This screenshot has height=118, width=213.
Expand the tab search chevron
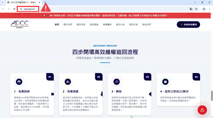[2, 2]
